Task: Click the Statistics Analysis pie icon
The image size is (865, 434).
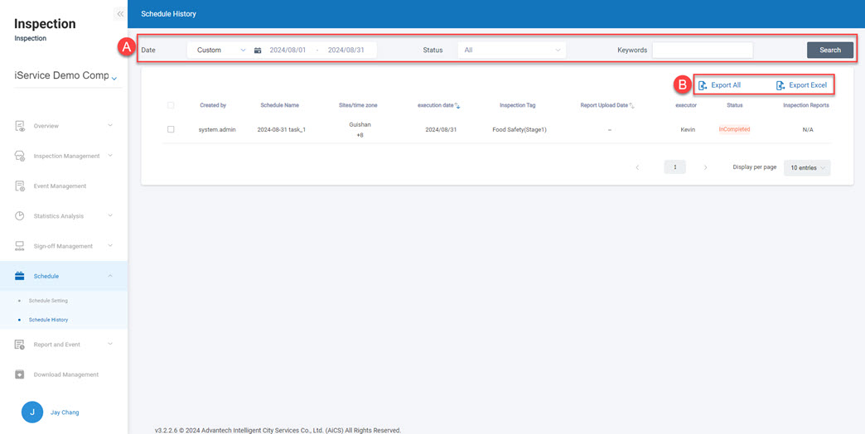Action: tap(20, 216)
